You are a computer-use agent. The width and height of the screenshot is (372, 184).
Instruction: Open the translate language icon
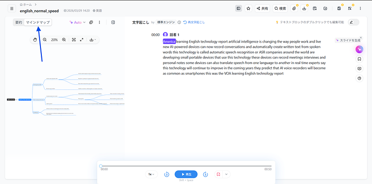coord(350,8)
